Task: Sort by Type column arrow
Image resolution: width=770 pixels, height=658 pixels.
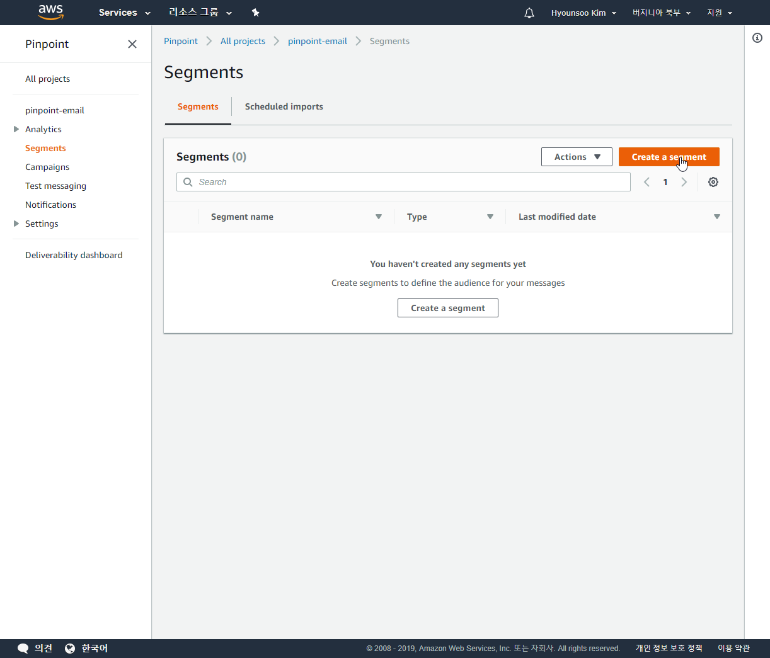Action: click(x=490, y=217)
